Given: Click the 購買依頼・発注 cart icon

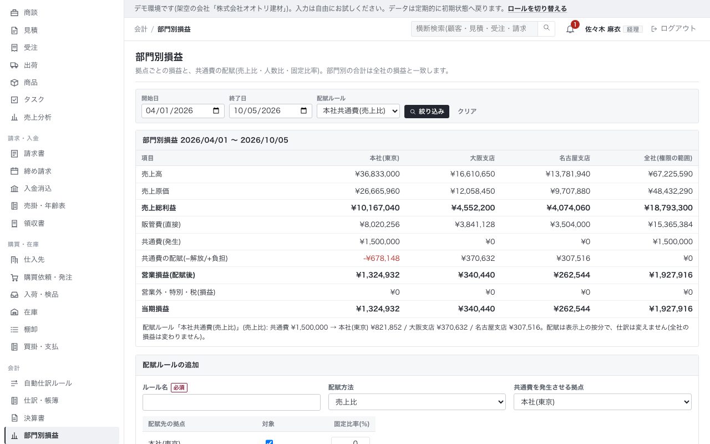Looking at the screenshot, I should (x=14, y=277).
